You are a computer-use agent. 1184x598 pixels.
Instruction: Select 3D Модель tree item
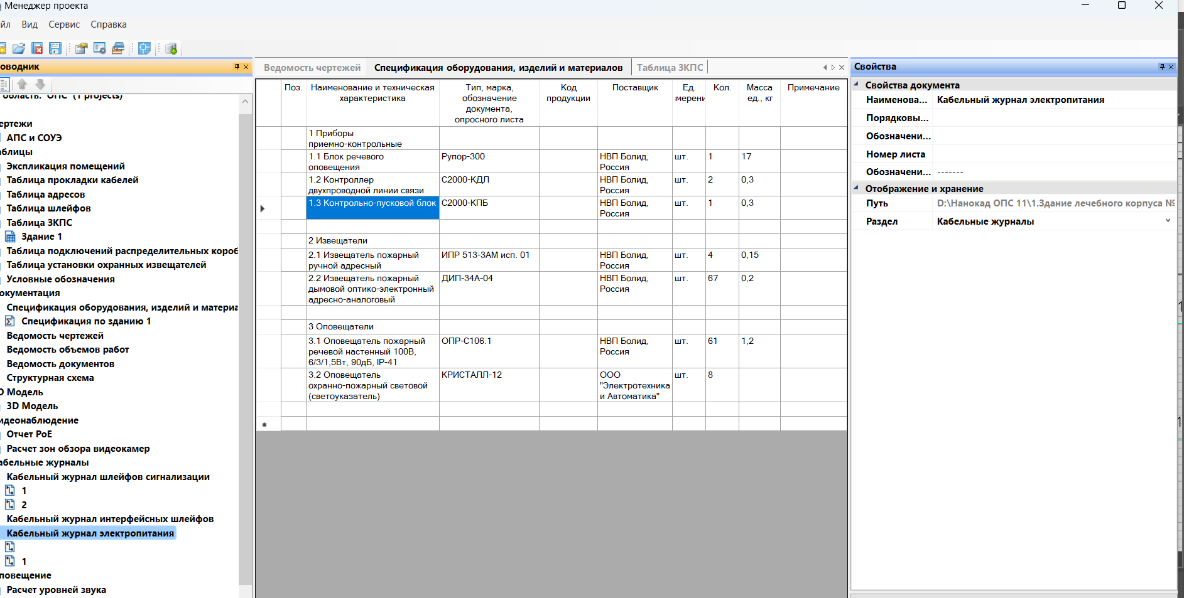[x=32, y=406]
